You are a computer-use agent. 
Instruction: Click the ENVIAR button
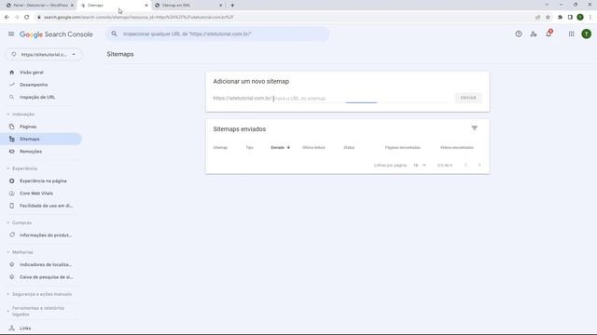point(468,98)
